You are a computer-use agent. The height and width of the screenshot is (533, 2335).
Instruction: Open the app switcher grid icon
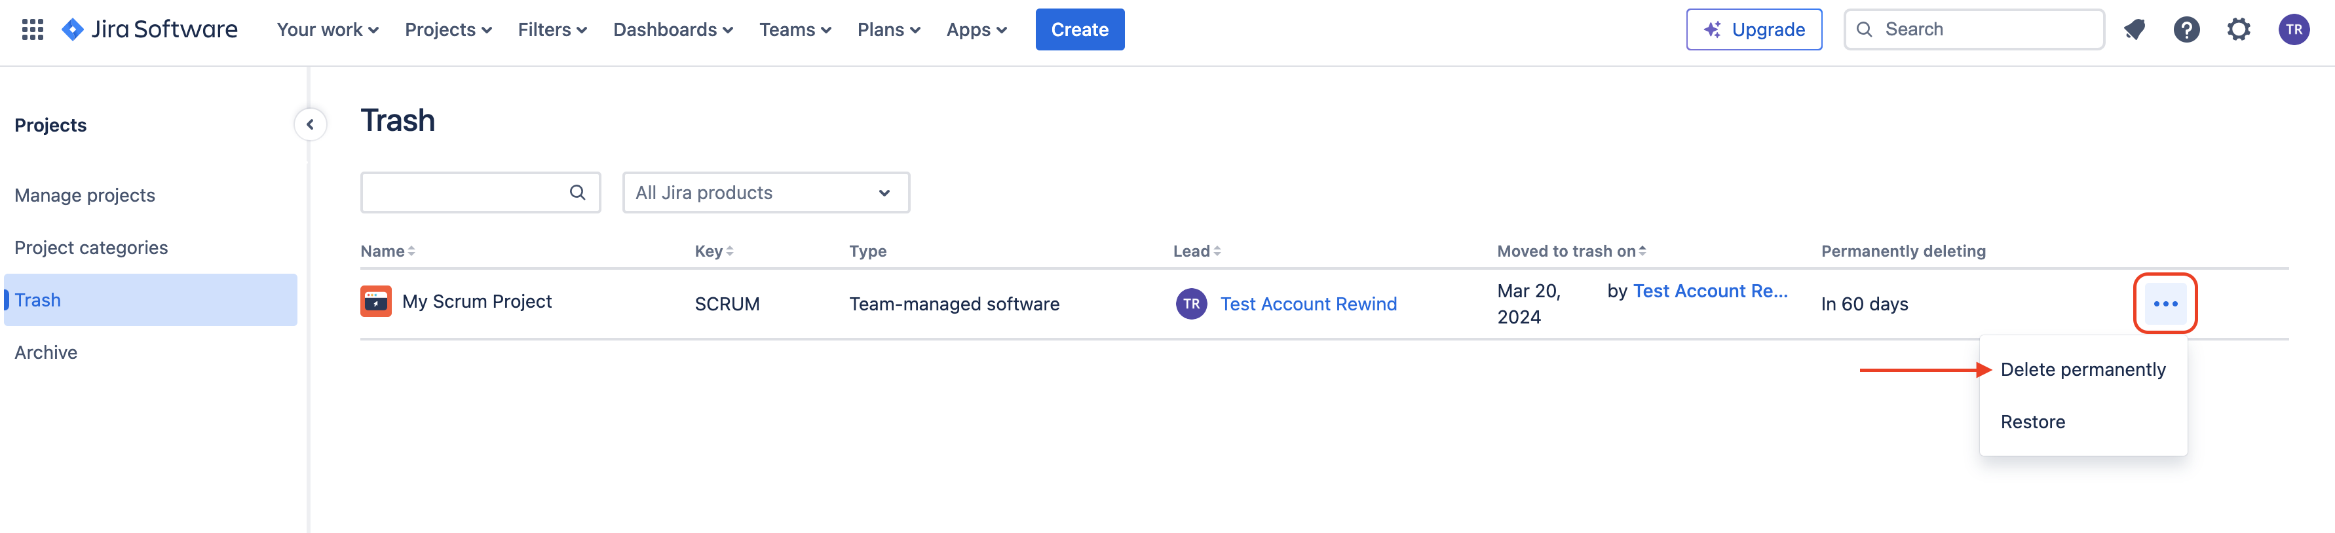(33, 30)
